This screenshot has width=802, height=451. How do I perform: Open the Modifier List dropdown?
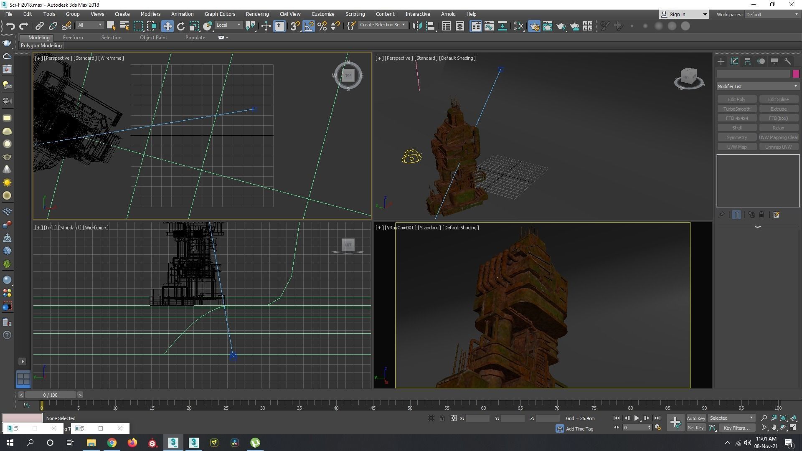[x=757, y=86]
